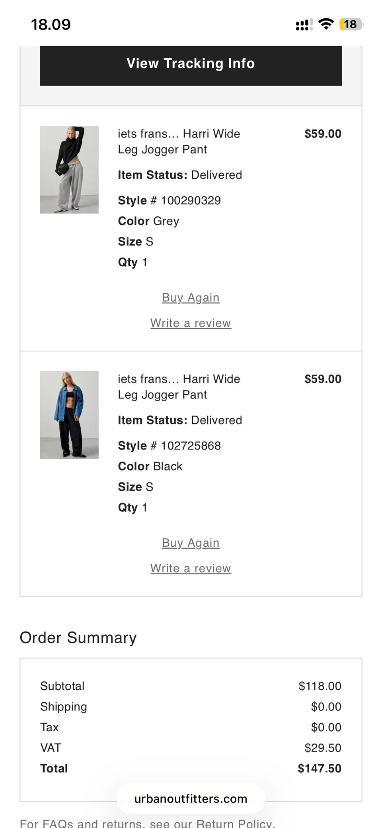The image size is (382, 828).
Task: Select the Grey pant's product title
Action: pos(179,141)
